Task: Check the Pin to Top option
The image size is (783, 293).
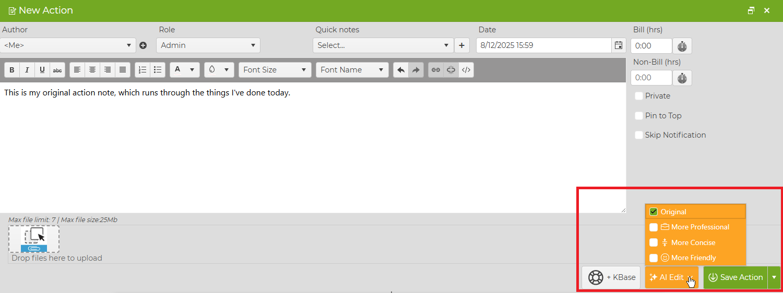Action: (x=639, y=116)
